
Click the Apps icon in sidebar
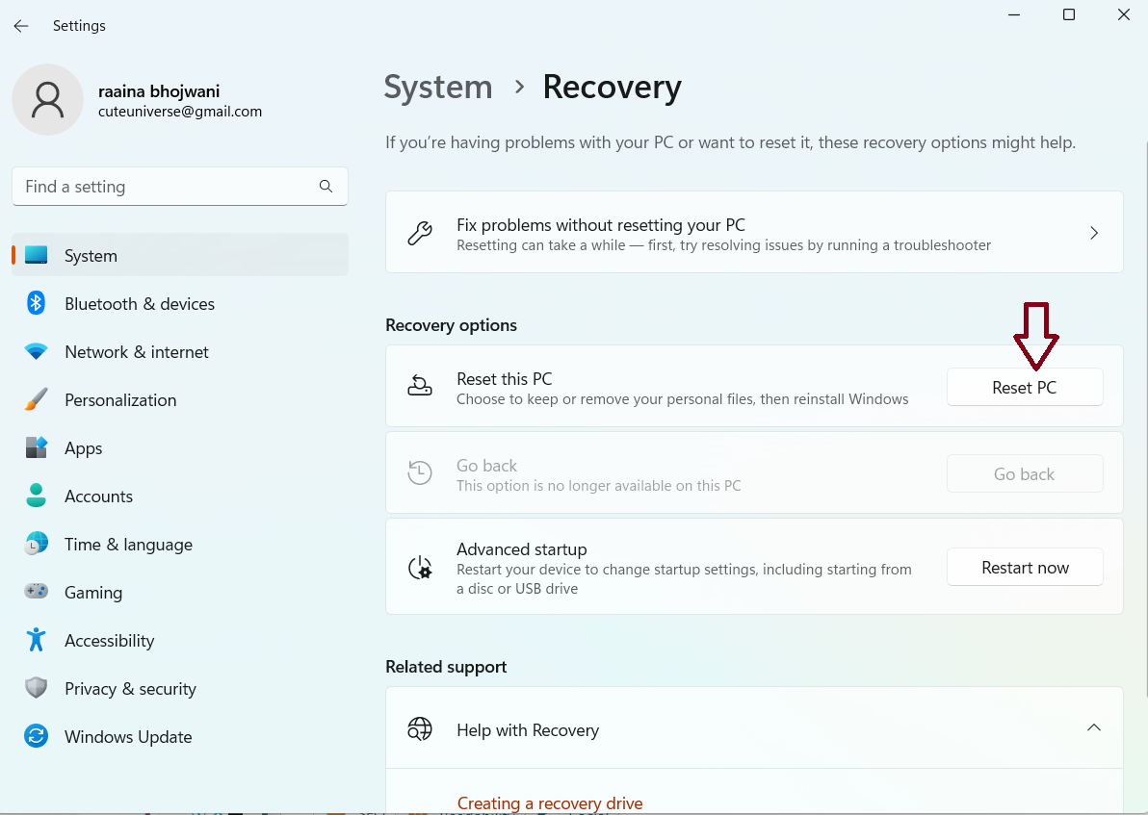click(37, 448)
